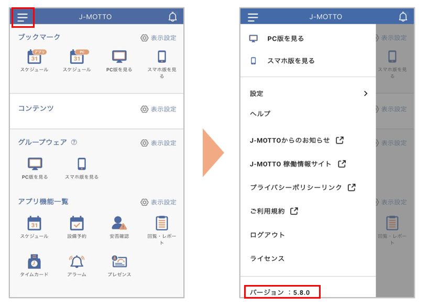Open the J-MOTTOからのお知らせ external link

[297, 140]
